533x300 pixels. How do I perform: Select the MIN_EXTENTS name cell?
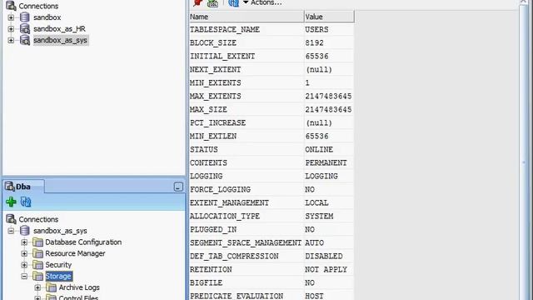click(x=247, y=82)
